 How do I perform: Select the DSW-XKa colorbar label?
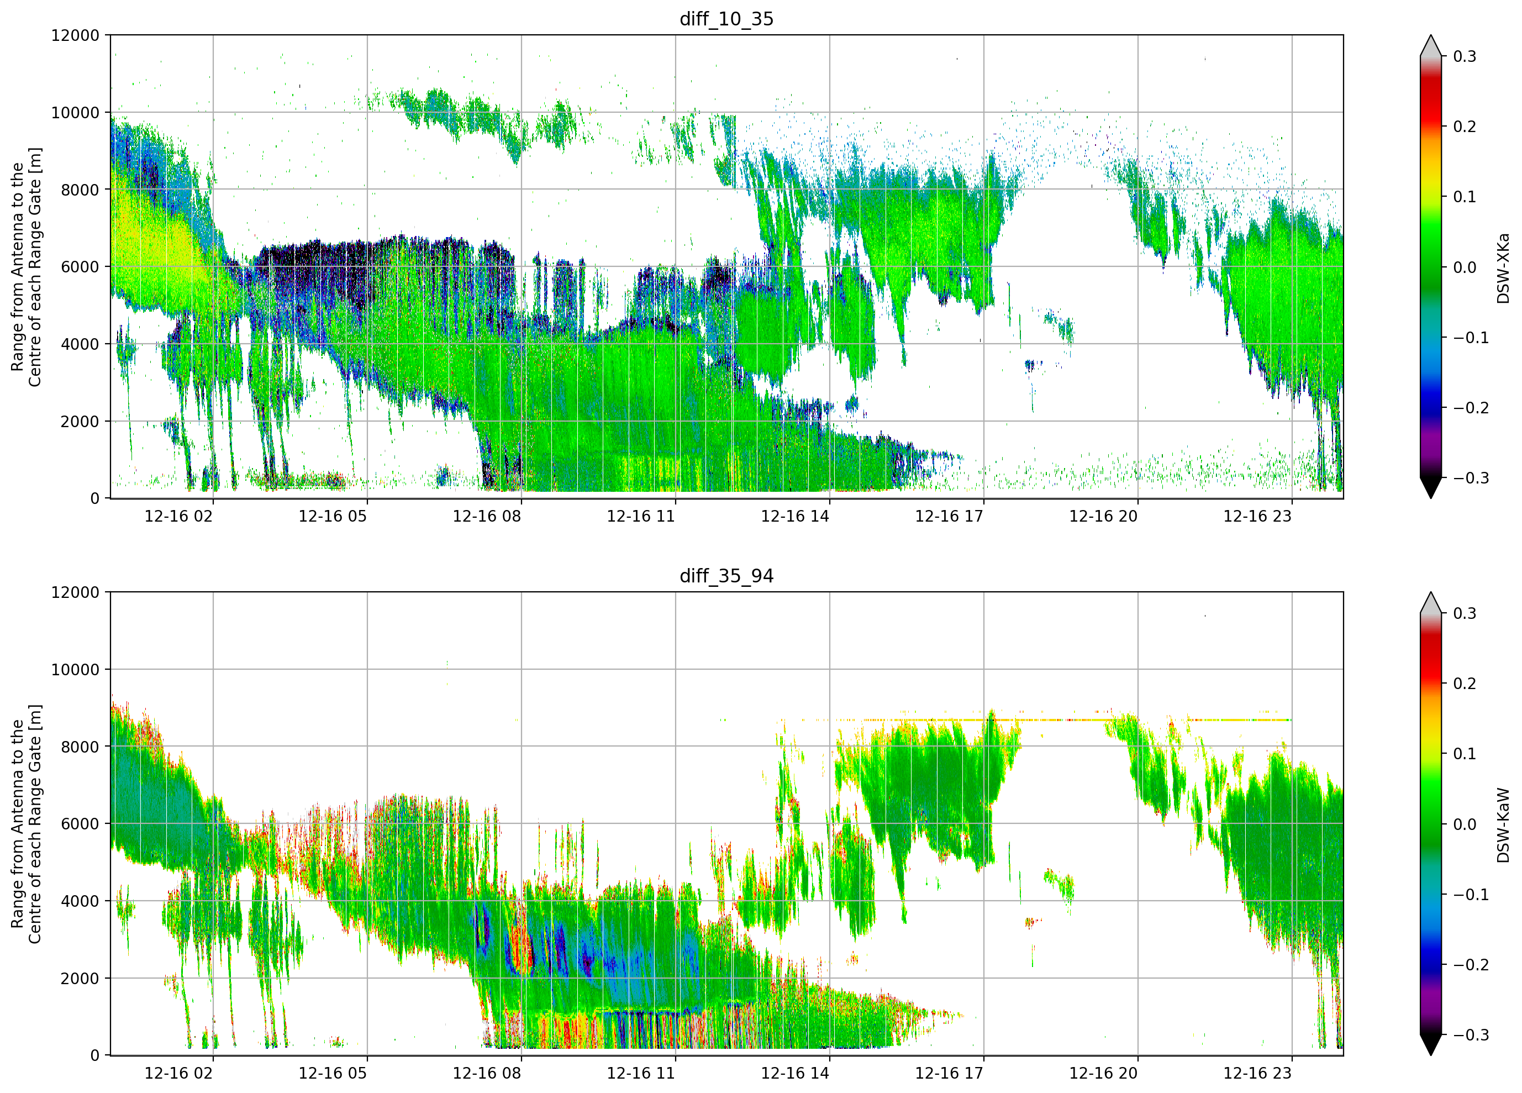click(x=1503, y=269)
